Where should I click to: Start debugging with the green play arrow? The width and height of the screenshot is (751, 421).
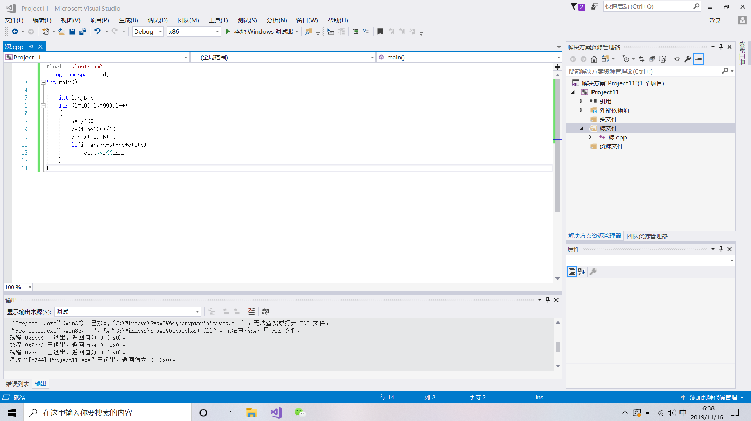[228, 32]
